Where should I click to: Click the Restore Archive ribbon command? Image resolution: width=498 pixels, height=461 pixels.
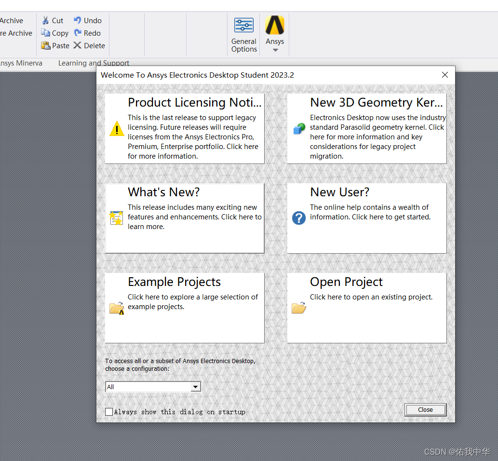pyautogui.click(x=16, y=33)
